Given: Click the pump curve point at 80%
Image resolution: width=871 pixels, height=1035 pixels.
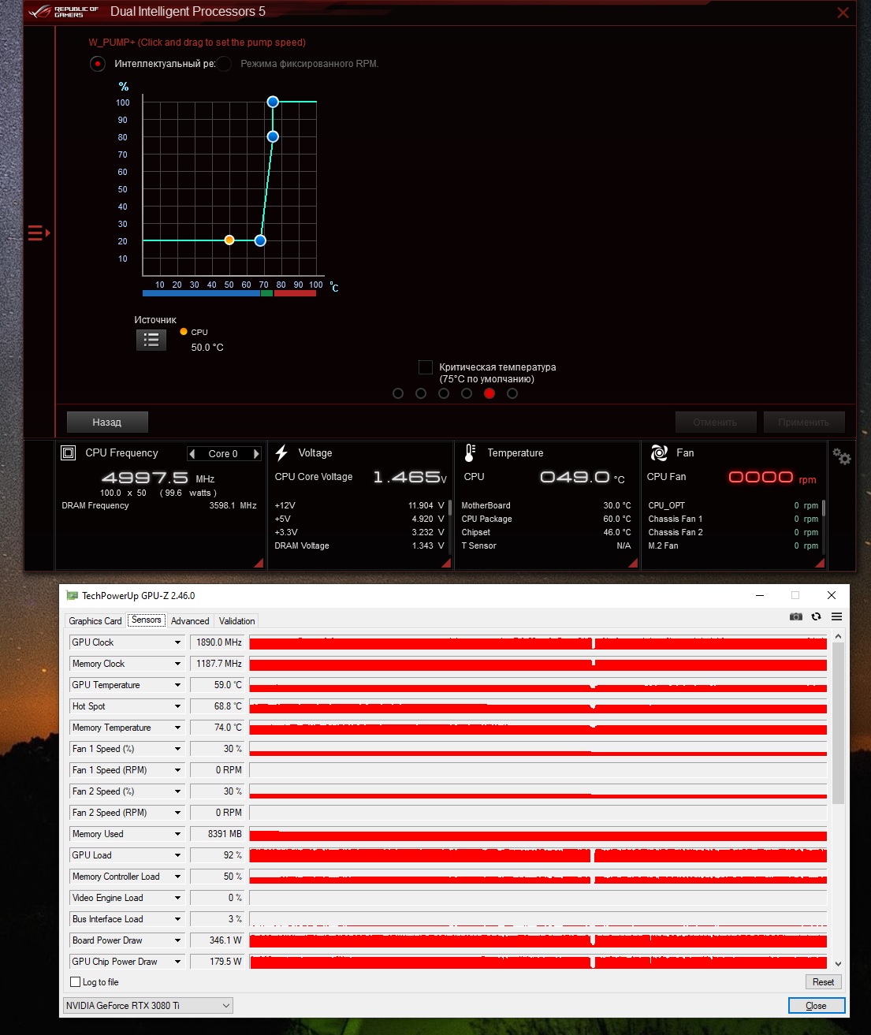Looking at the screenshot, I should 273,136.
